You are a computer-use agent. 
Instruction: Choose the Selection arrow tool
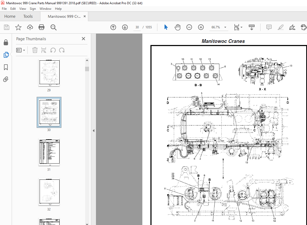tap(166, 27)
